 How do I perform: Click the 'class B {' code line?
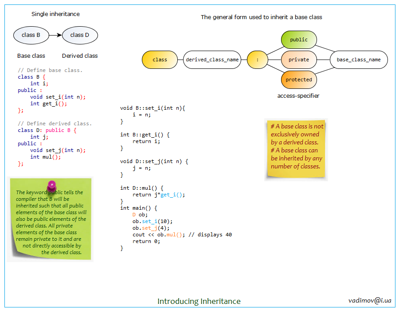pyautogui.click(x=31, y=77)
